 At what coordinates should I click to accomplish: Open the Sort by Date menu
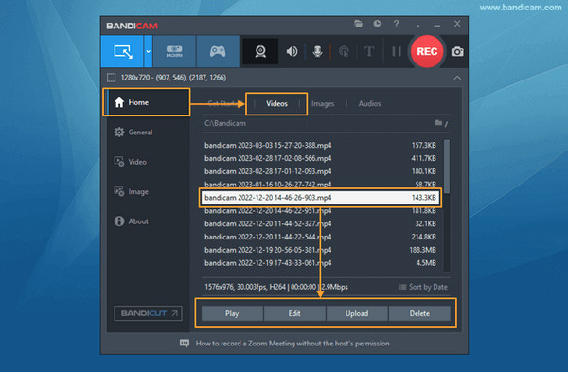423,287
